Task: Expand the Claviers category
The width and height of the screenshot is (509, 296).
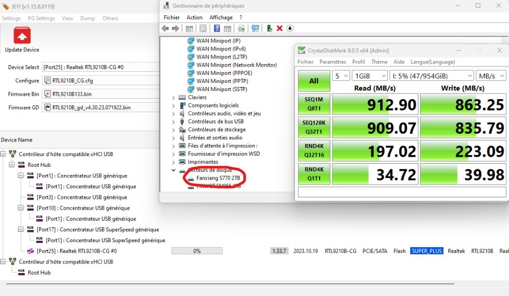Action: (174, 97)
